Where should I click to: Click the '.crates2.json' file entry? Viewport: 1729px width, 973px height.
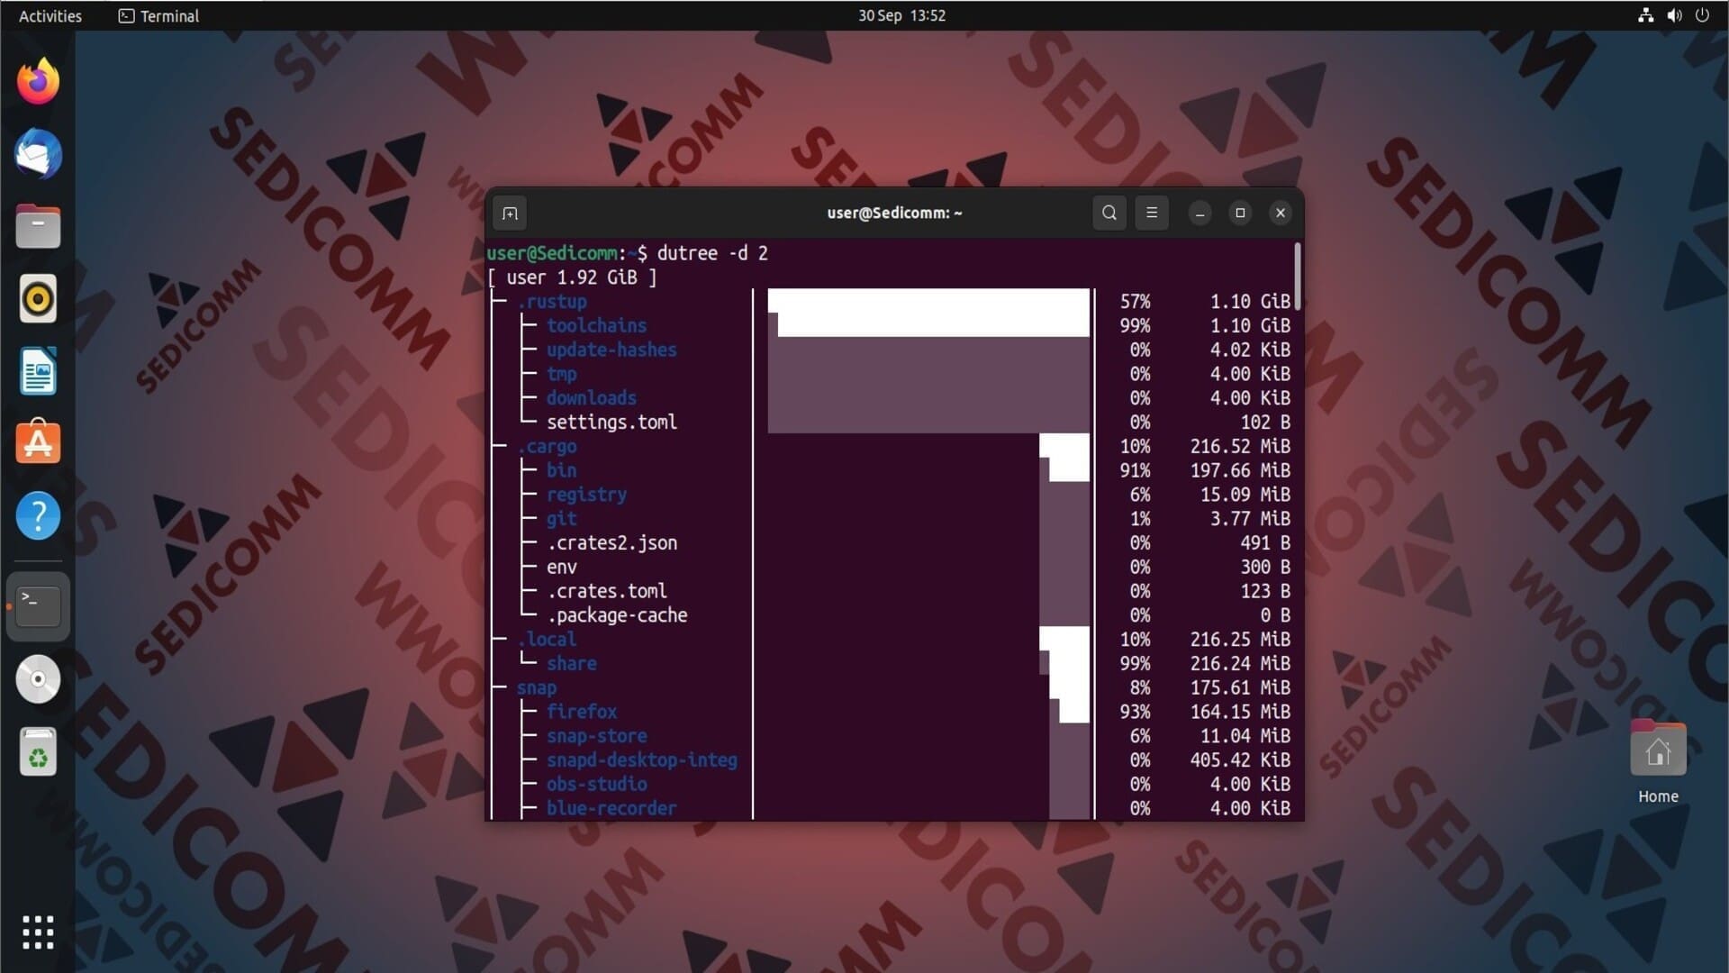[611, 543]
